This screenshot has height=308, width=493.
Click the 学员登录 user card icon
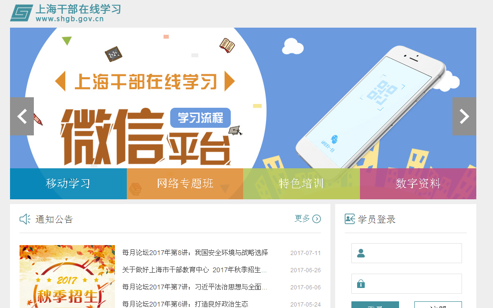(x=349, y=219)
